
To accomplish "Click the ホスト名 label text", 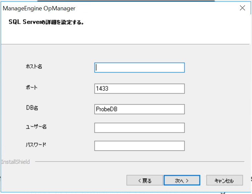I will [34, 66].
